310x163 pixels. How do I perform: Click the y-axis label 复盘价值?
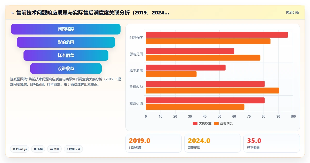[136, 104]
